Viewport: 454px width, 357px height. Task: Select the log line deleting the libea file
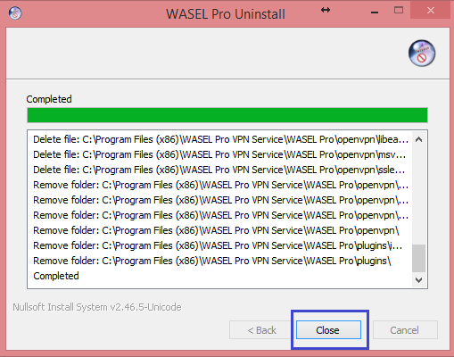tap(220, 139)
